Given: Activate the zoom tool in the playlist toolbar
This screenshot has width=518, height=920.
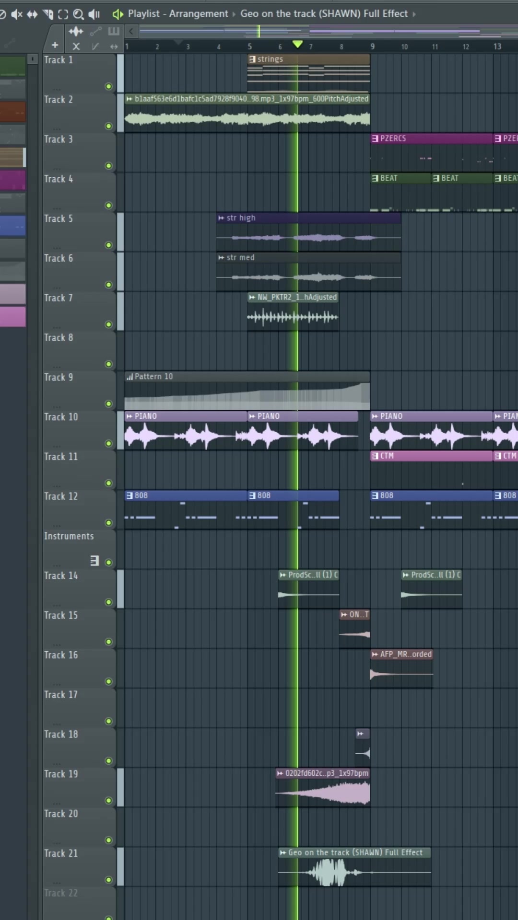Looking at the screenshot, I should point(78,14).
